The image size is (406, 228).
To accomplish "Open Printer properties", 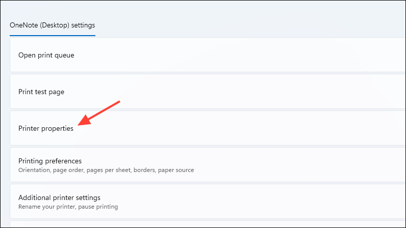I will (204, 128).
